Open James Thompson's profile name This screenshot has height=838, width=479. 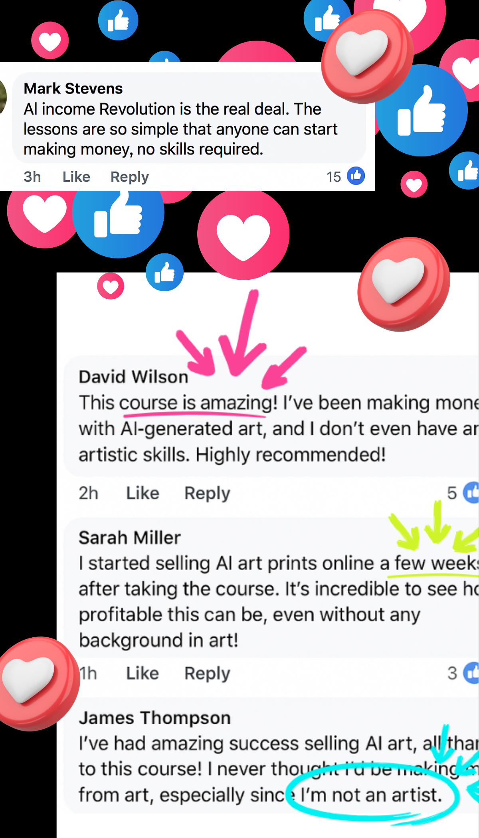(155, 718)
